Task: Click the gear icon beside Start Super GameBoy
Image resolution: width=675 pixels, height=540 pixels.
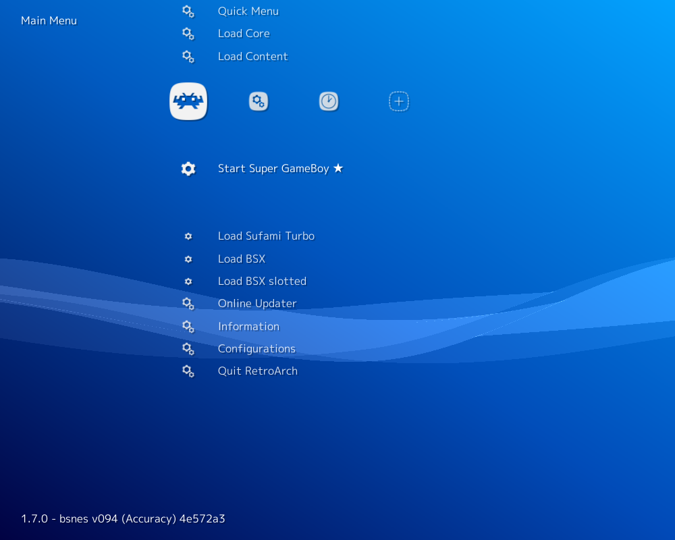Action: [188, 168]
